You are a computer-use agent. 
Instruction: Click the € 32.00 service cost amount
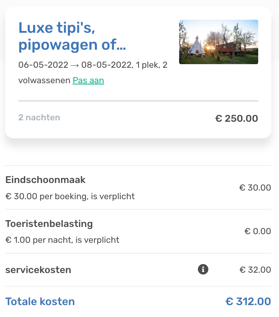click(x=255, y=270)
